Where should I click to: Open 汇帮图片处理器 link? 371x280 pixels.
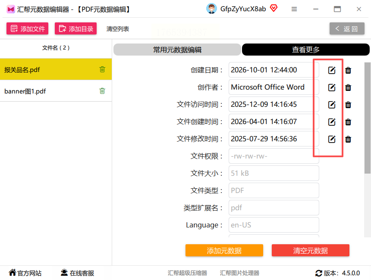pyautogui.click(x=239, y=273)
